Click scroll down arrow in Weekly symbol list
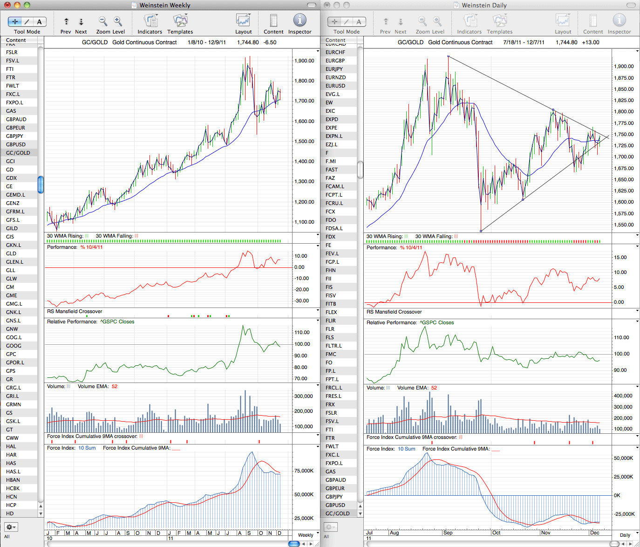 point(41,513)
